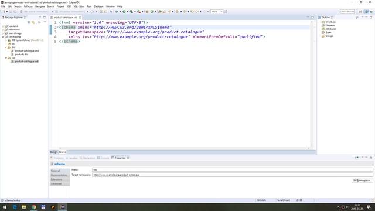Viewport: 375px width, 211px height.
Task: Select Types in Outline
Action: click(x=326, y=32)
